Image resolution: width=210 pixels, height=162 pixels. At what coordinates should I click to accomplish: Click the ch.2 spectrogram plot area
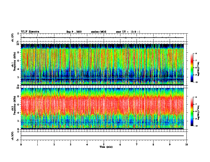click(x=102, y=109)
